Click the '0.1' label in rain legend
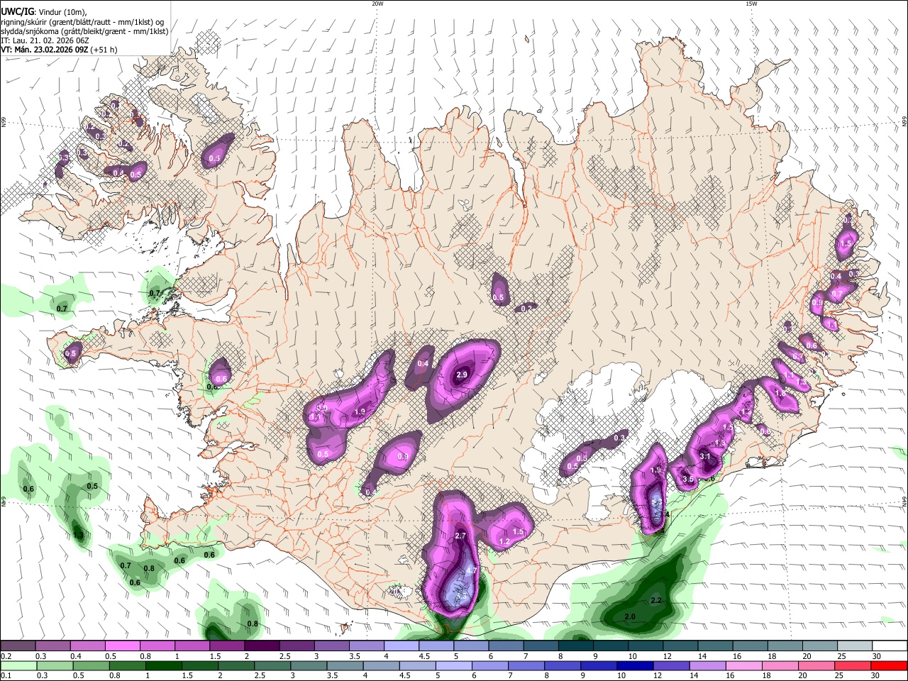Viewport: 908px width, 681px height. coord(6,675)
